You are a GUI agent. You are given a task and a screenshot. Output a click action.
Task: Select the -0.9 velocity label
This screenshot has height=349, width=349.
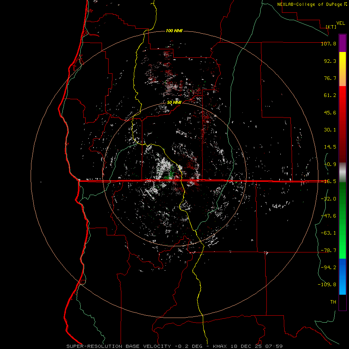330,164
